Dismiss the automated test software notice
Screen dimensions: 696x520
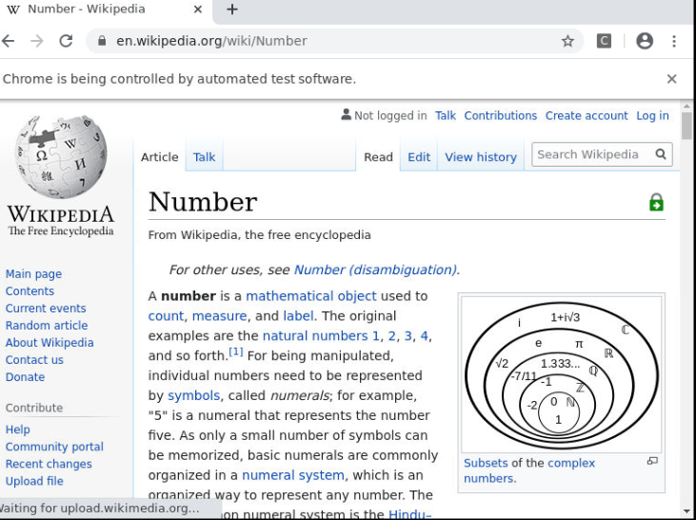pos(671,79)
